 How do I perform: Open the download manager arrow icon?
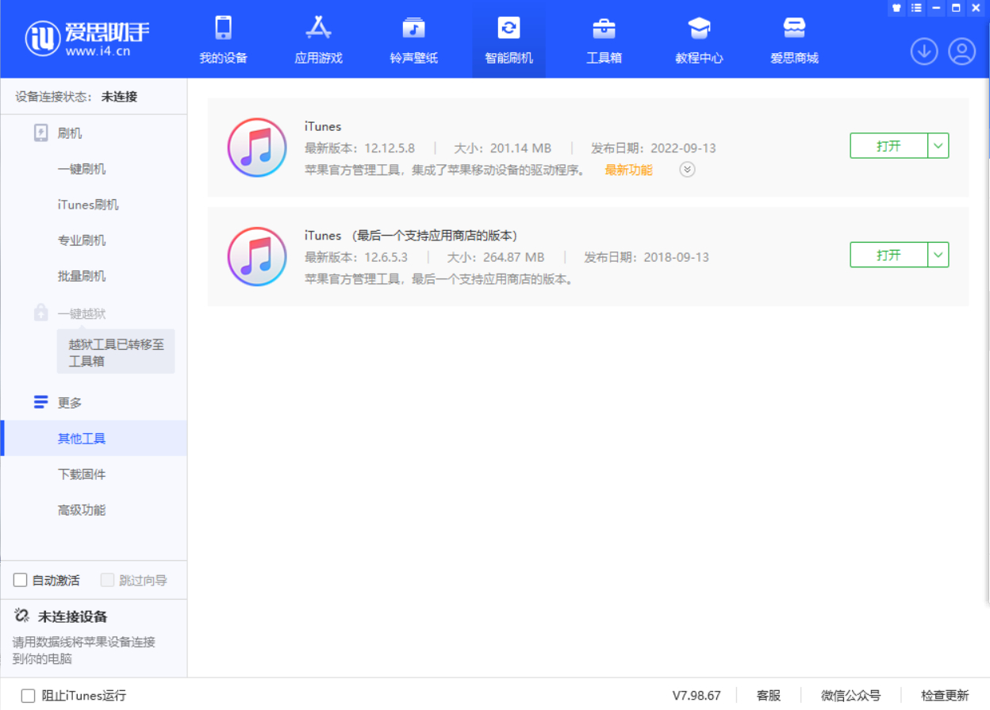924,52
